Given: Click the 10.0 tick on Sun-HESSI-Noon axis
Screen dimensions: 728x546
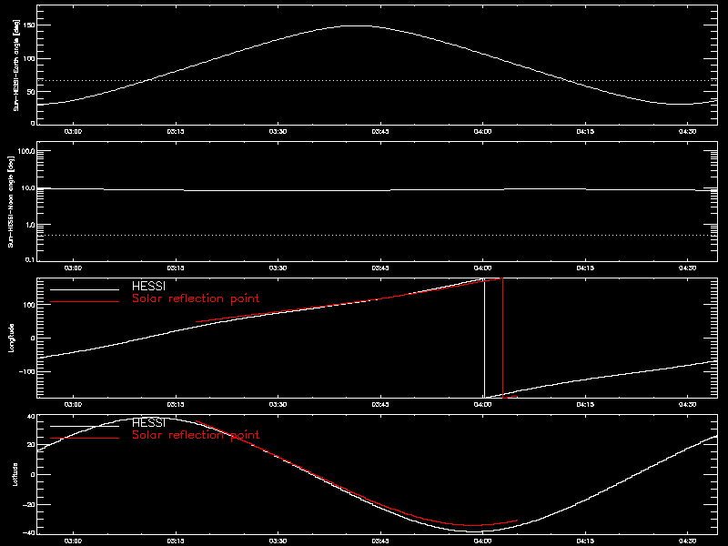Looking at the screenshot, I should 28,188.
